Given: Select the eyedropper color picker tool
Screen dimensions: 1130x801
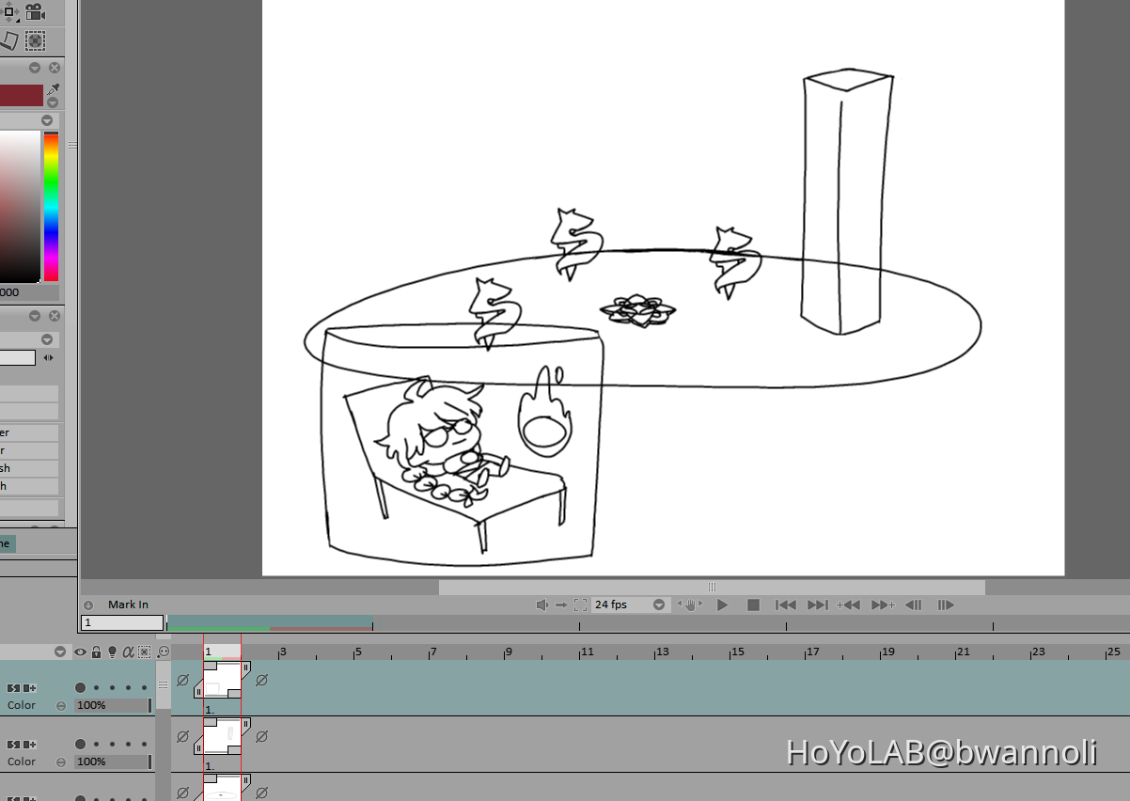Looking at the screenshot, I should (52, 88).
